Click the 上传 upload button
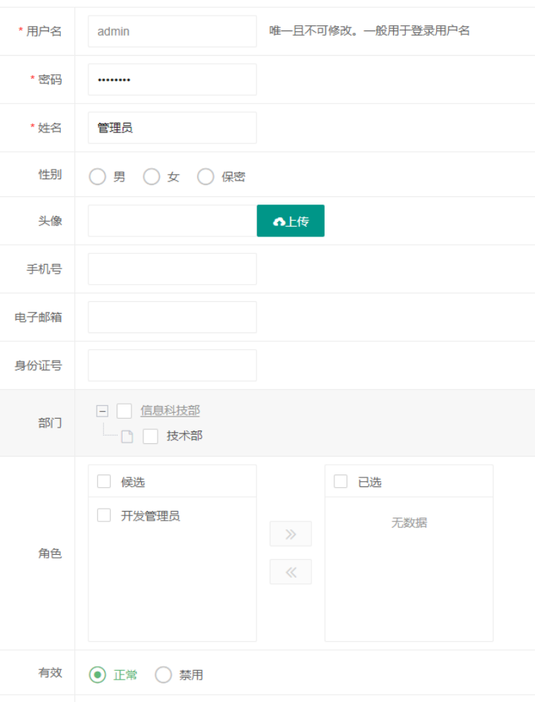535x702 pixels. [x=291, y=221]
